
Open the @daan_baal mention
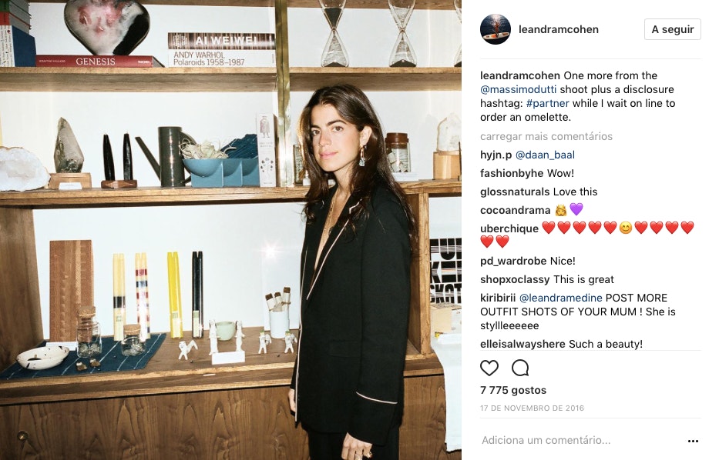point(545,155)
